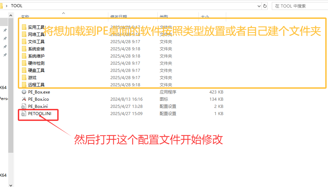Click the refresh button beside address bar

(265, 6)
